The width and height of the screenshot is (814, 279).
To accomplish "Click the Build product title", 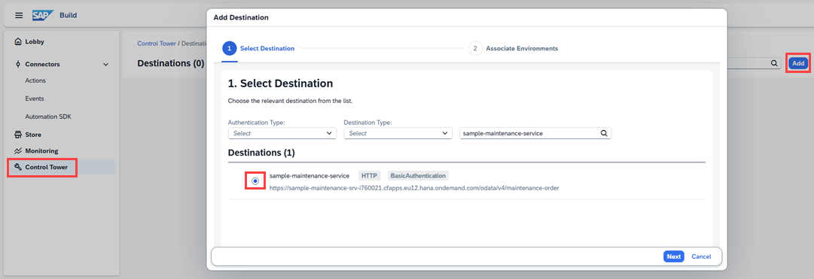I will coord(68,16).
